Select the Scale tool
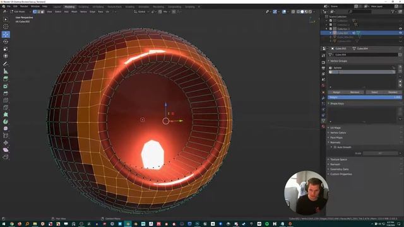Screen dimensions: 404x227 [x=6, y=49]
